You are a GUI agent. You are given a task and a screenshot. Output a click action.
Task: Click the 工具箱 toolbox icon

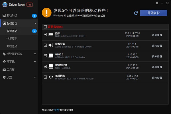tap(4, 69)
